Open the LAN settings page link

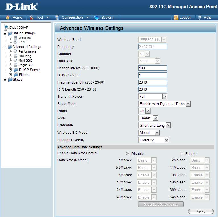[x=22, y=42]
